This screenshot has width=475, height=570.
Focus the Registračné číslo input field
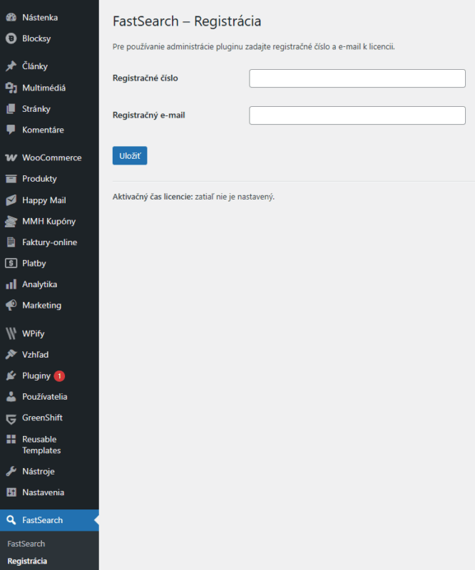pos(357,78)
